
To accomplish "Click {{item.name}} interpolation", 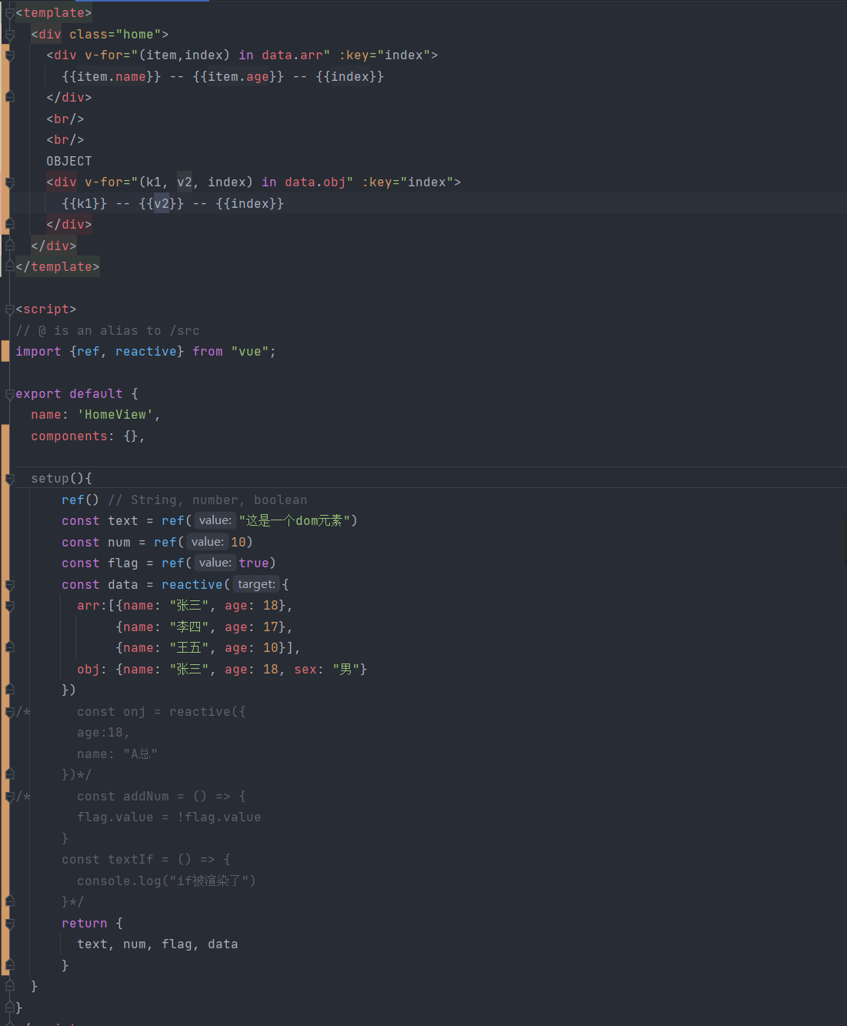I will click(112, 77).
